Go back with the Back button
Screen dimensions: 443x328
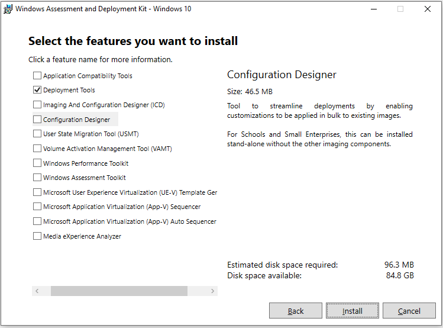coord(296,311)
